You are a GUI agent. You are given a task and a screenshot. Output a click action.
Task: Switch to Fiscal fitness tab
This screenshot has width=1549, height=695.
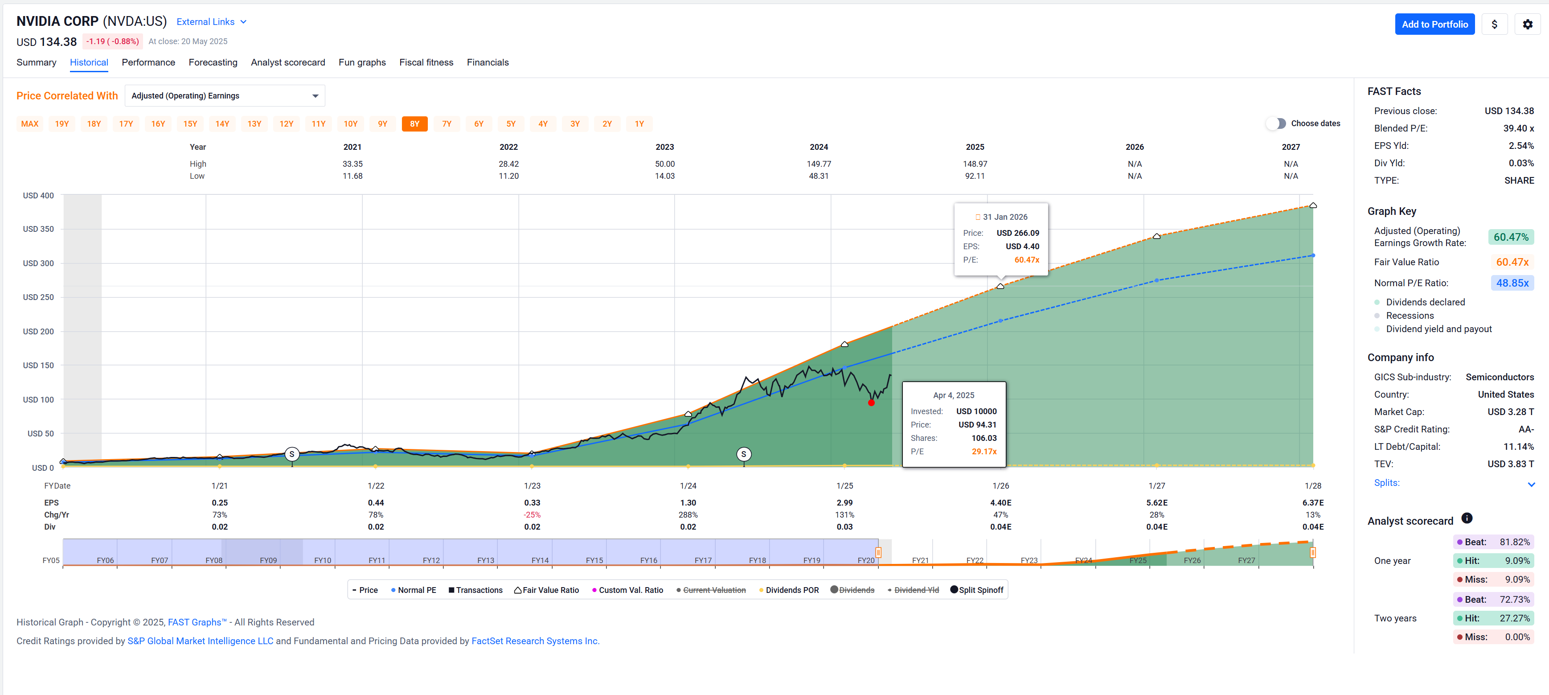click(x=426, y=62)
